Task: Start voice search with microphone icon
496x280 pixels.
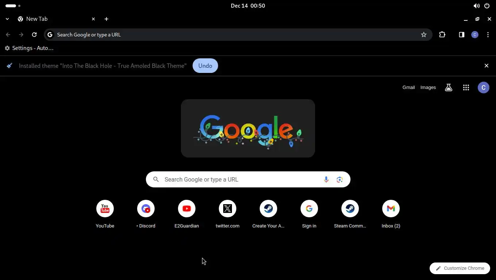Action: click(x=326, y=179)
